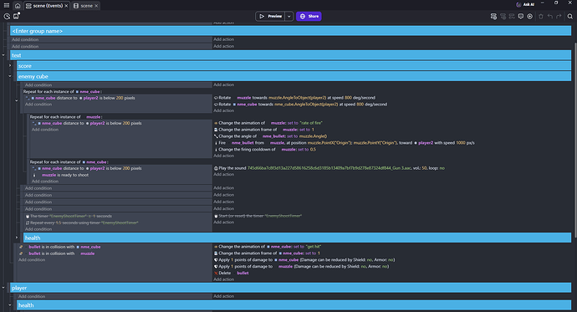Undo the last change
Image resolution: width=577 pixels, height=312 pixels.
549,16
